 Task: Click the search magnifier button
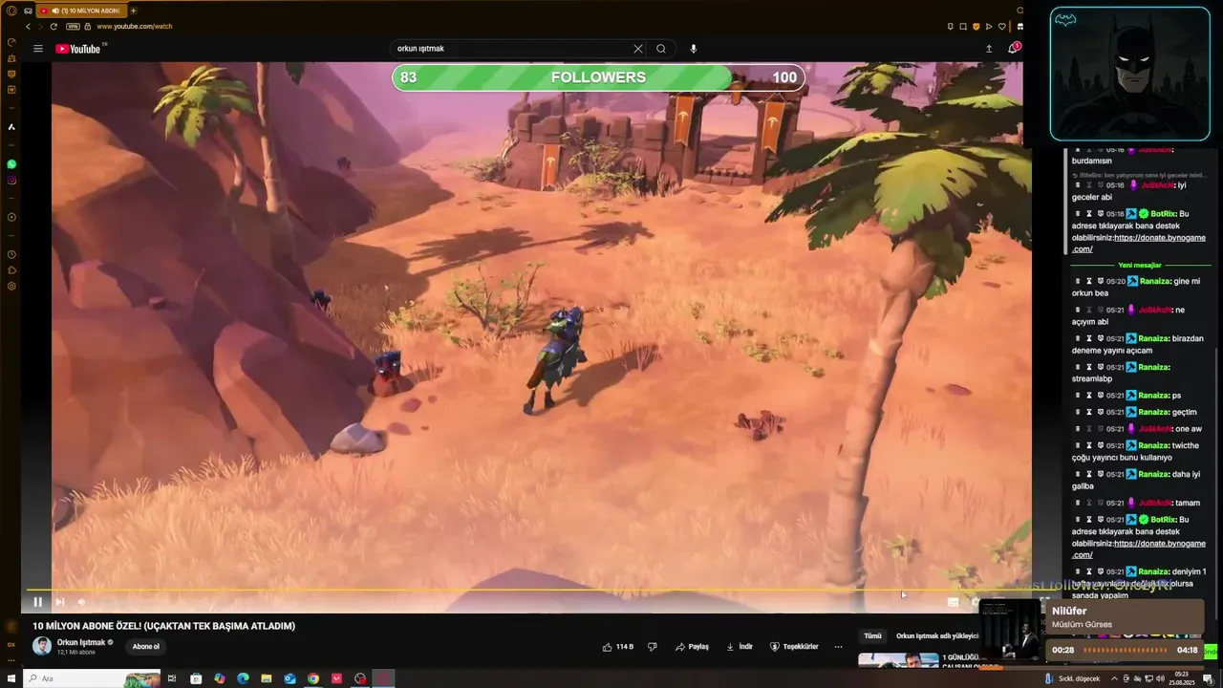click(x=661, y=49)
